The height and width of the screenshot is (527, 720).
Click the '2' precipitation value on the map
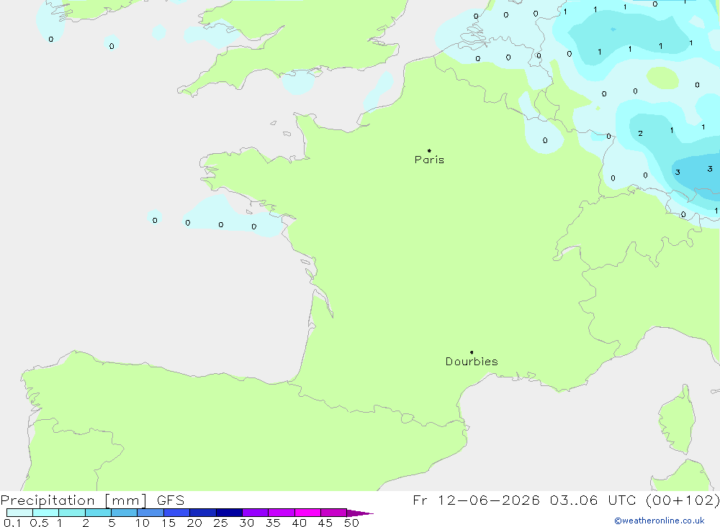(x=641, y=134)
